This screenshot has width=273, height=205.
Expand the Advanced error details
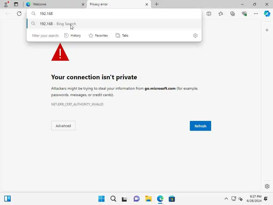pyautogui.click(x=63, y=126)
